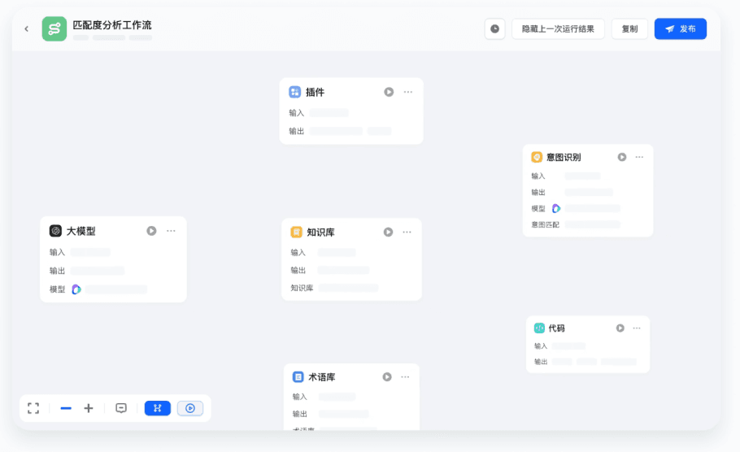This screenshot has height=452, width=740.
Task: Click the green workflow logo icon
Action: 54,28
